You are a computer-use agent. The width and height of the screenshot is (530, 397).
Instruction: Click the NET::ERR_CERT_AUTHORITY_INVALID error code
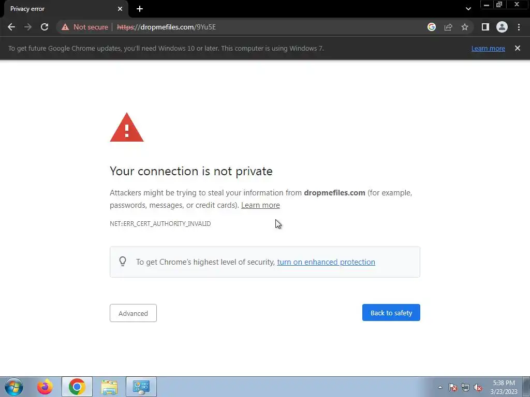(160, 223)
